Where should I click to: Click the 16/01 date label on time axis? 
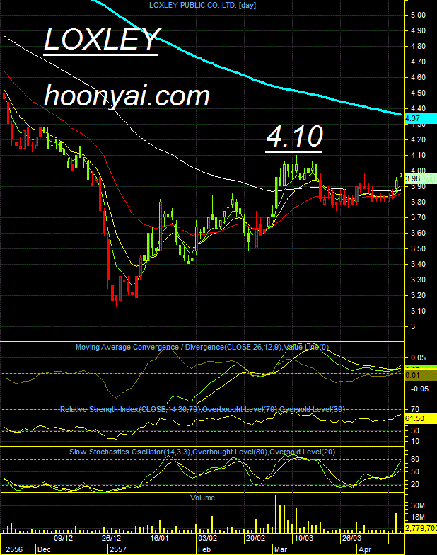click(x=159, y=538)
